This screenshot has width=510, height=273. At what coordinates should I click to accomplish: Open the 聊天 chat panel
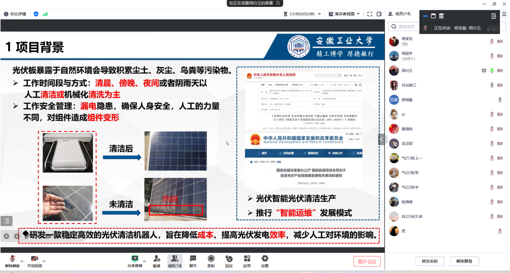pyautogui.click(x=193, y=259)
